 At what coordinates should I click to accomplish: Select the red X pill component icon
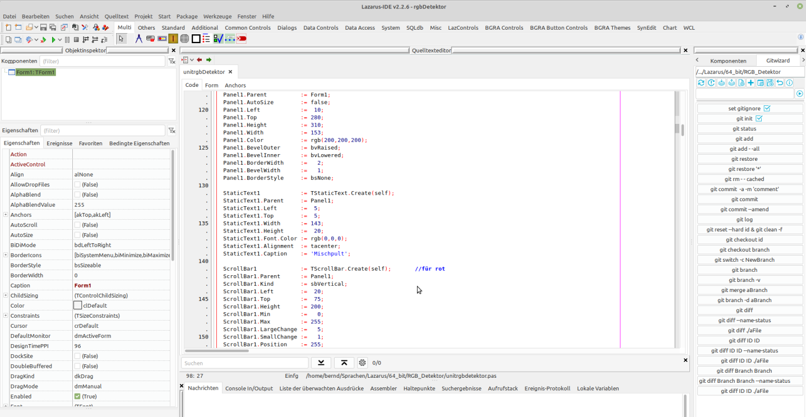click(242, 39)
